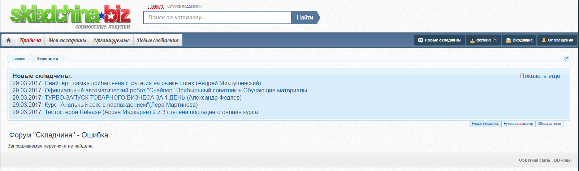The image size is (579, 171).
Task: Click Показать еще to show more
Action: coord(540,76)
